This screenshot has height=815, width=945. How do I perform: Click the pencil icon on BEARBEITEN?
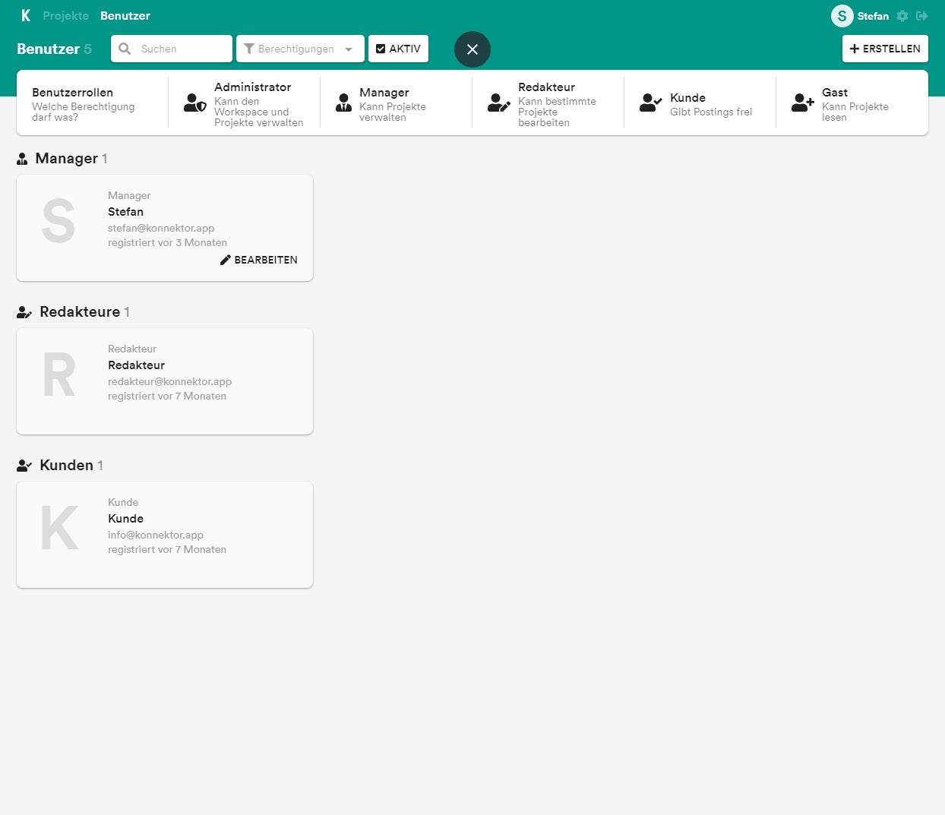[x=225, y=259]
